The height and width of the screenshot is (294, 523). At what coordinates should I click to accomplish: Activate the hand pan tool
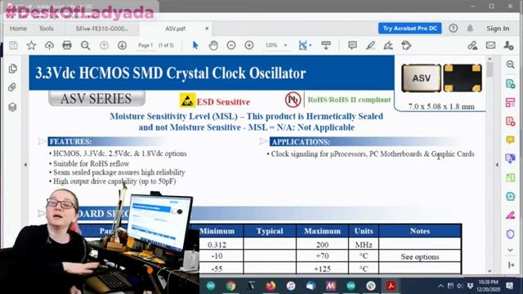coord(213,46)
